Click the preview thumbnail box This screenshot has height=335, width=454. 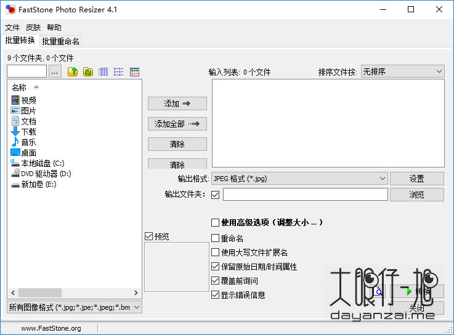(x=177, y=267)
